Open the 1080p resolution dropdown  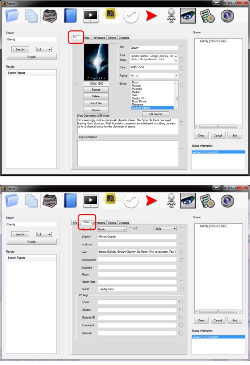pyautogui.click(x=165, y=229)
